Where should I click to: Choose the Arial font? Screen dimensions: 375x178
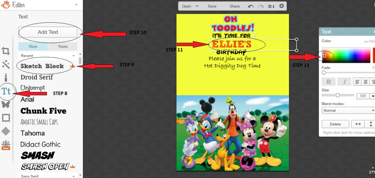tap(27, 99)
